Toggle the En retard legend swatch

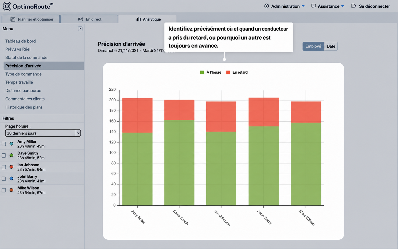[228, 72]
